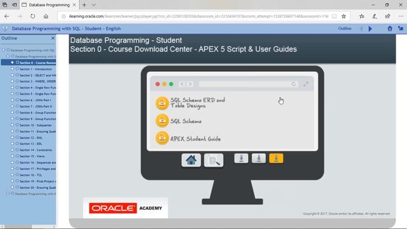The image size is (407, 229).
Task: Open a new browser tab
Action: coord(84,4)
